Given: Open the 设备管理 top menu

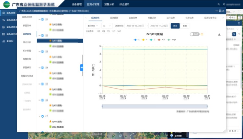Looking at the screenshot, I should point(76,4).
